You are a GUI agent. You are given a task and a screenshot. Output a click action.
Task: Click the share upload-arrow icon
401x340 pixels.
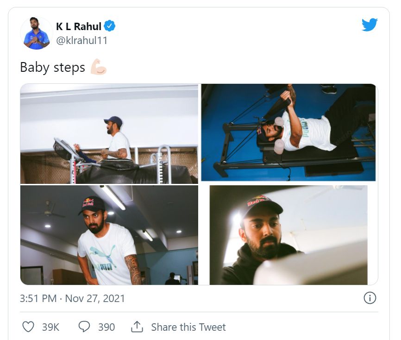[x=137, y=327]
